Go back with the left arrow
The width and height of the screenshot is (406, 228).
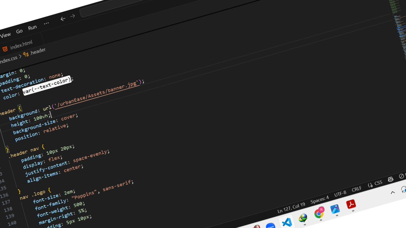click(x=63, y=19)
